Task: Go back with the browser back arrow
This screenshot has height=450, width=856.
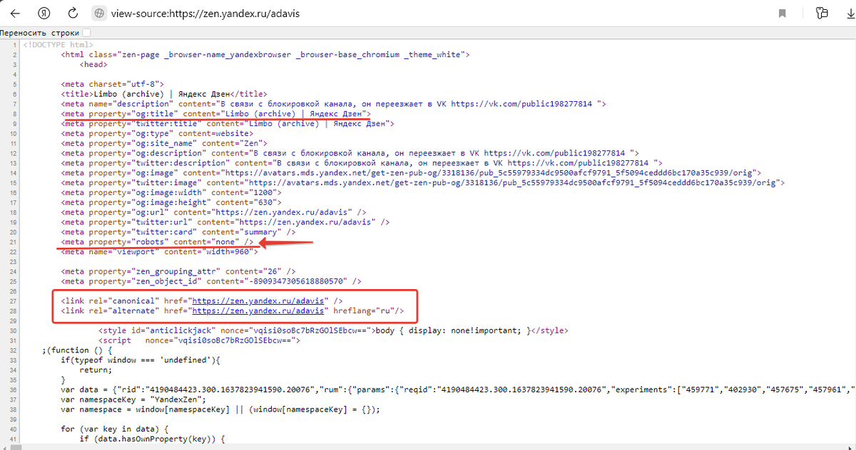Action: (15, 13)
